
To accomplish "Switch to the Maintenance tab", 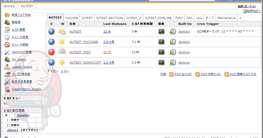I will click(227, 18).
